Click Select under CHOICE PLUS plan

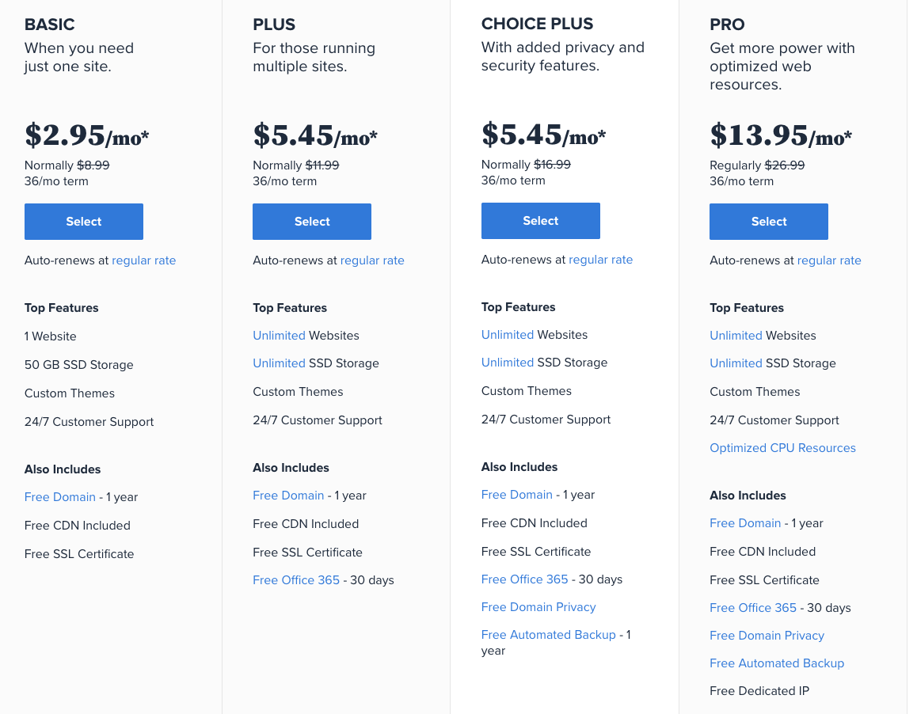pos(540,221)
